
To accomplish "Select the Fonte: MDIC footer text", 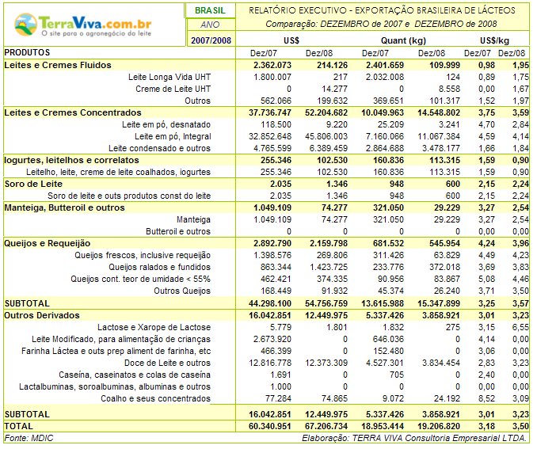I will point(28,437).
